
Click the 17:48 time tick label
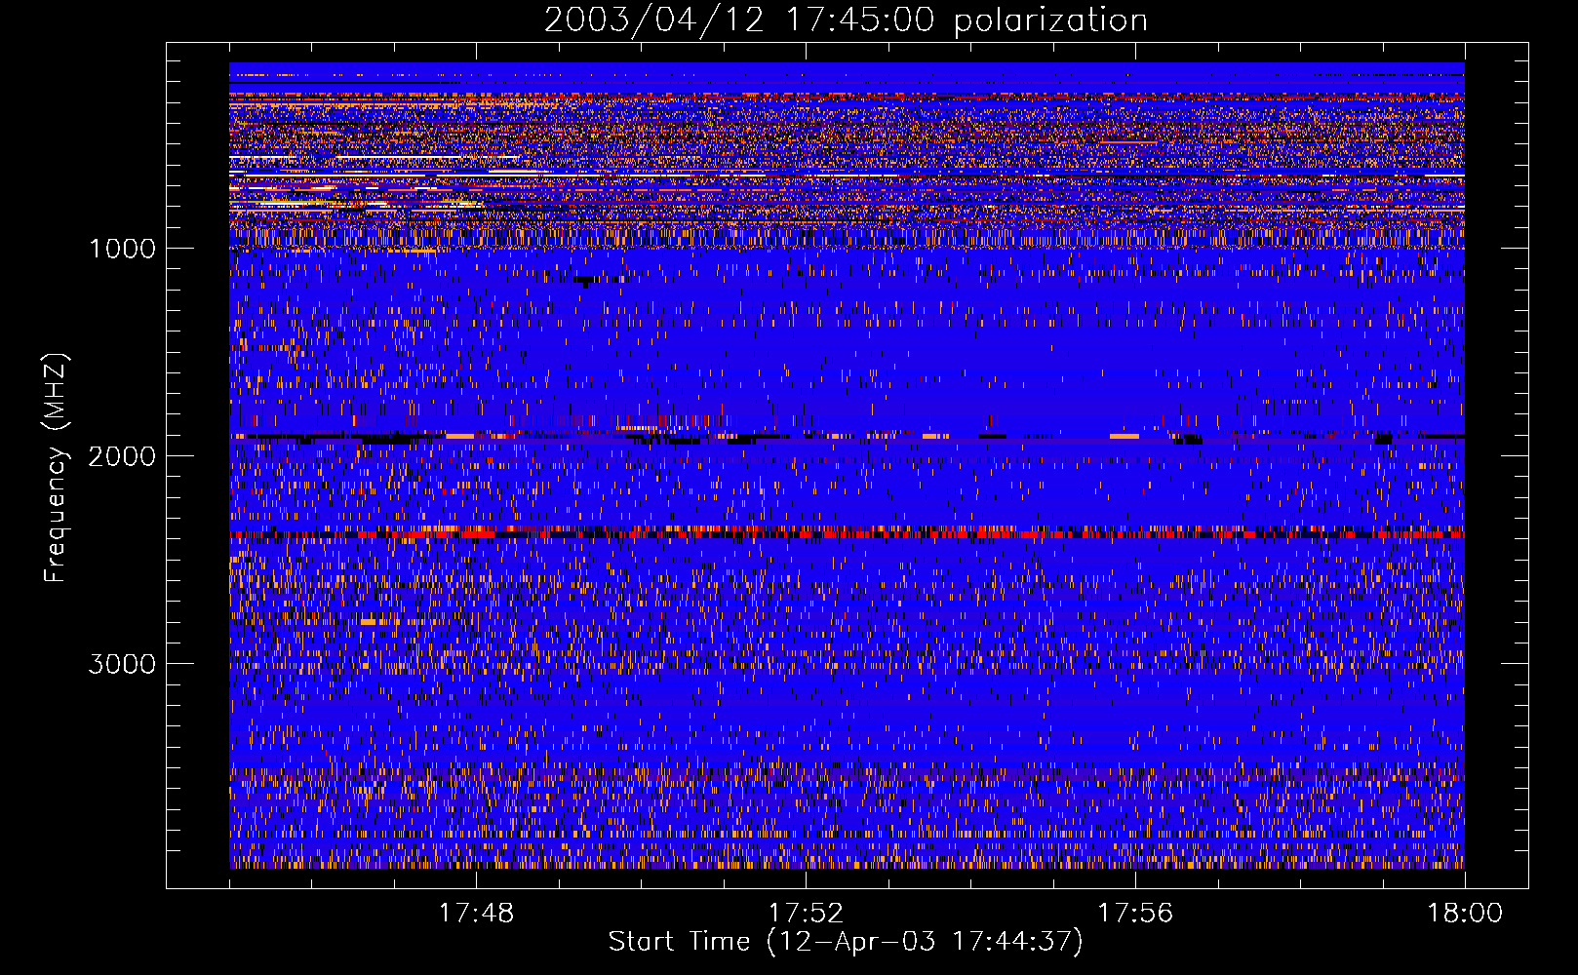[476, 914]
